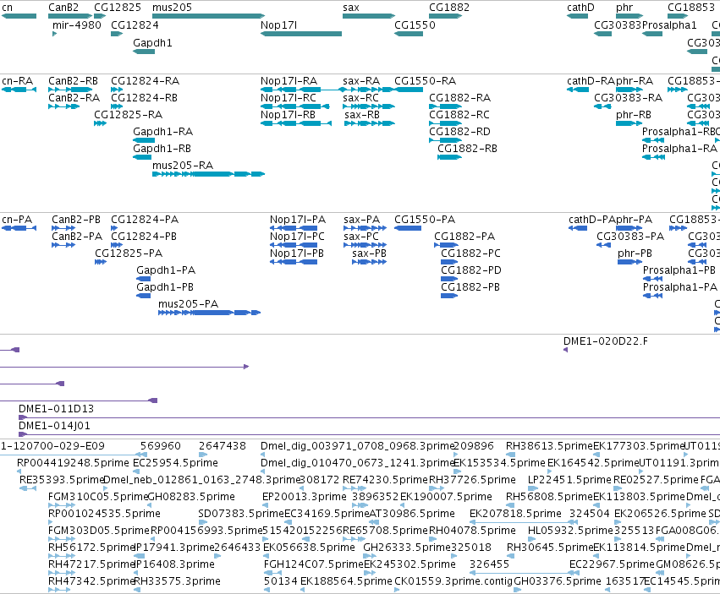The image size is (720, 594).
Task: Select the sax gene arrow
Action: click(x=369, y=16)
